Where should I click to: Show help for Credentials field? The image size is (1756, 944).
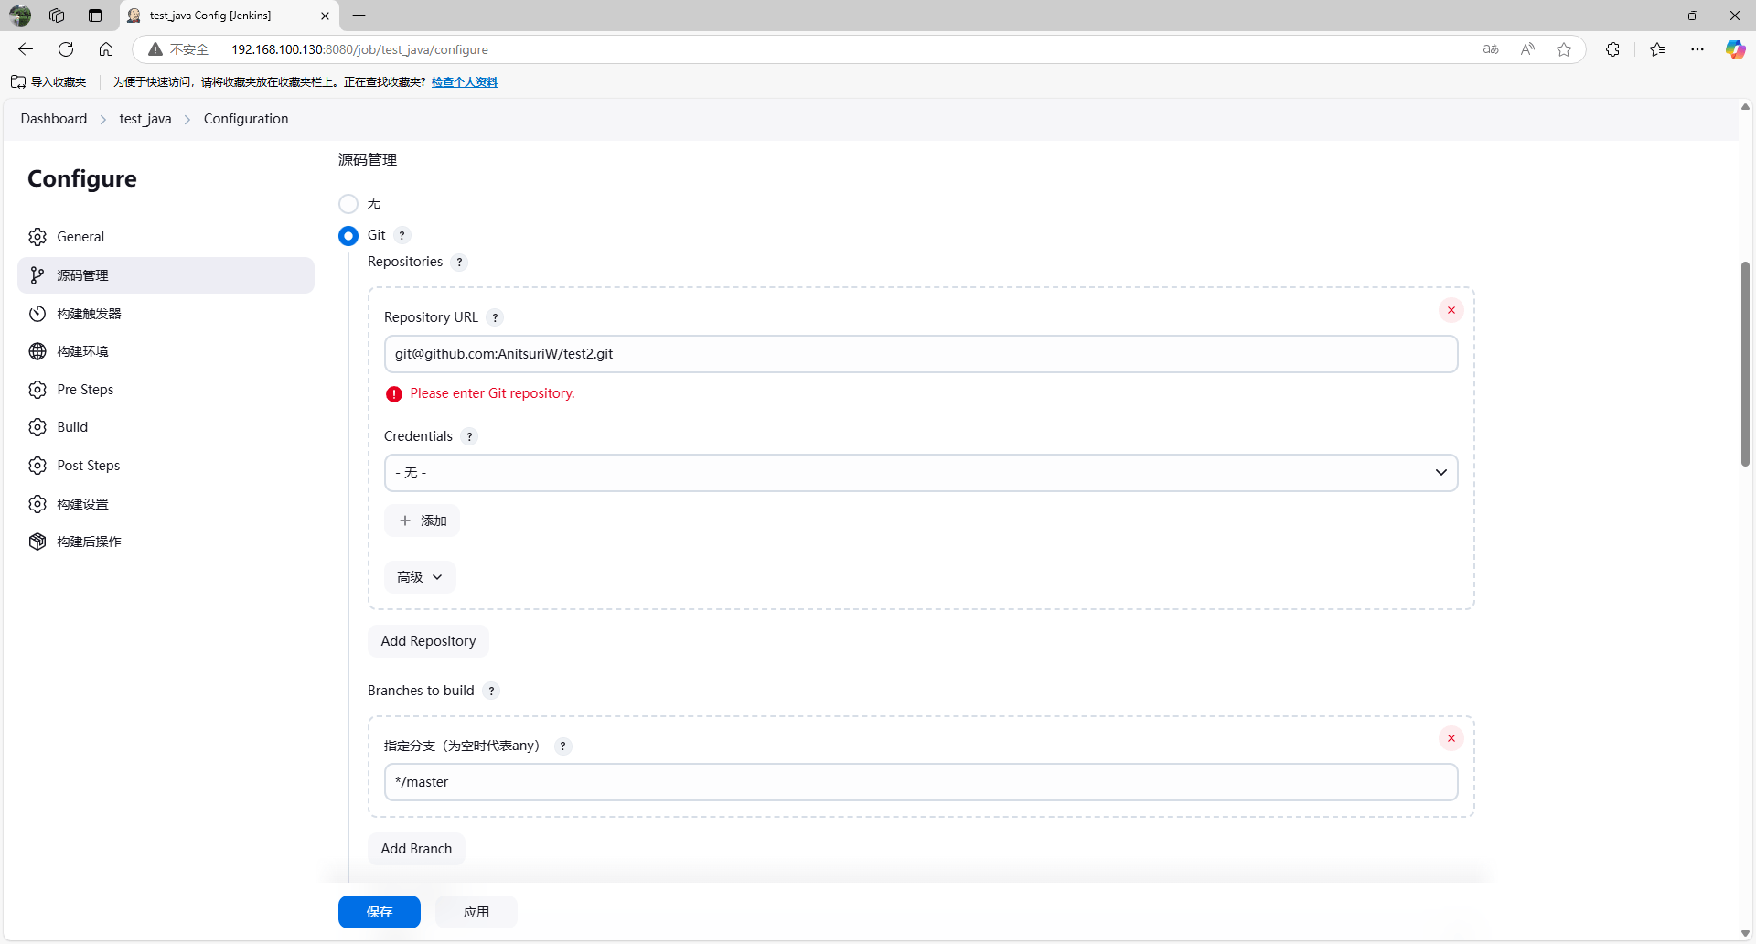click(469, 436)
